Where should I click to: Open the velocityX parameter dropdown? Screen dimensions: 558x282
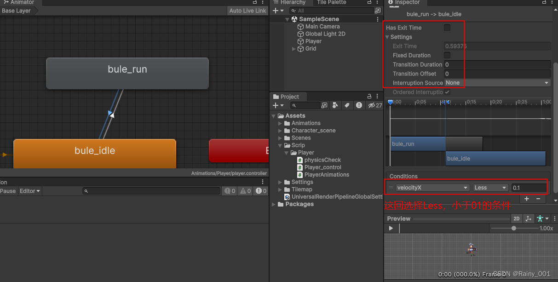(433, 188)
